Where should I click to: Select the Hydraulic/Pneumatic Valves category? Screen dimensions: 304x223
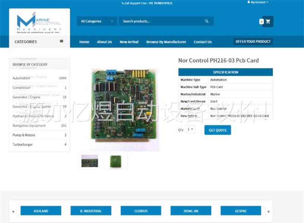33,116
